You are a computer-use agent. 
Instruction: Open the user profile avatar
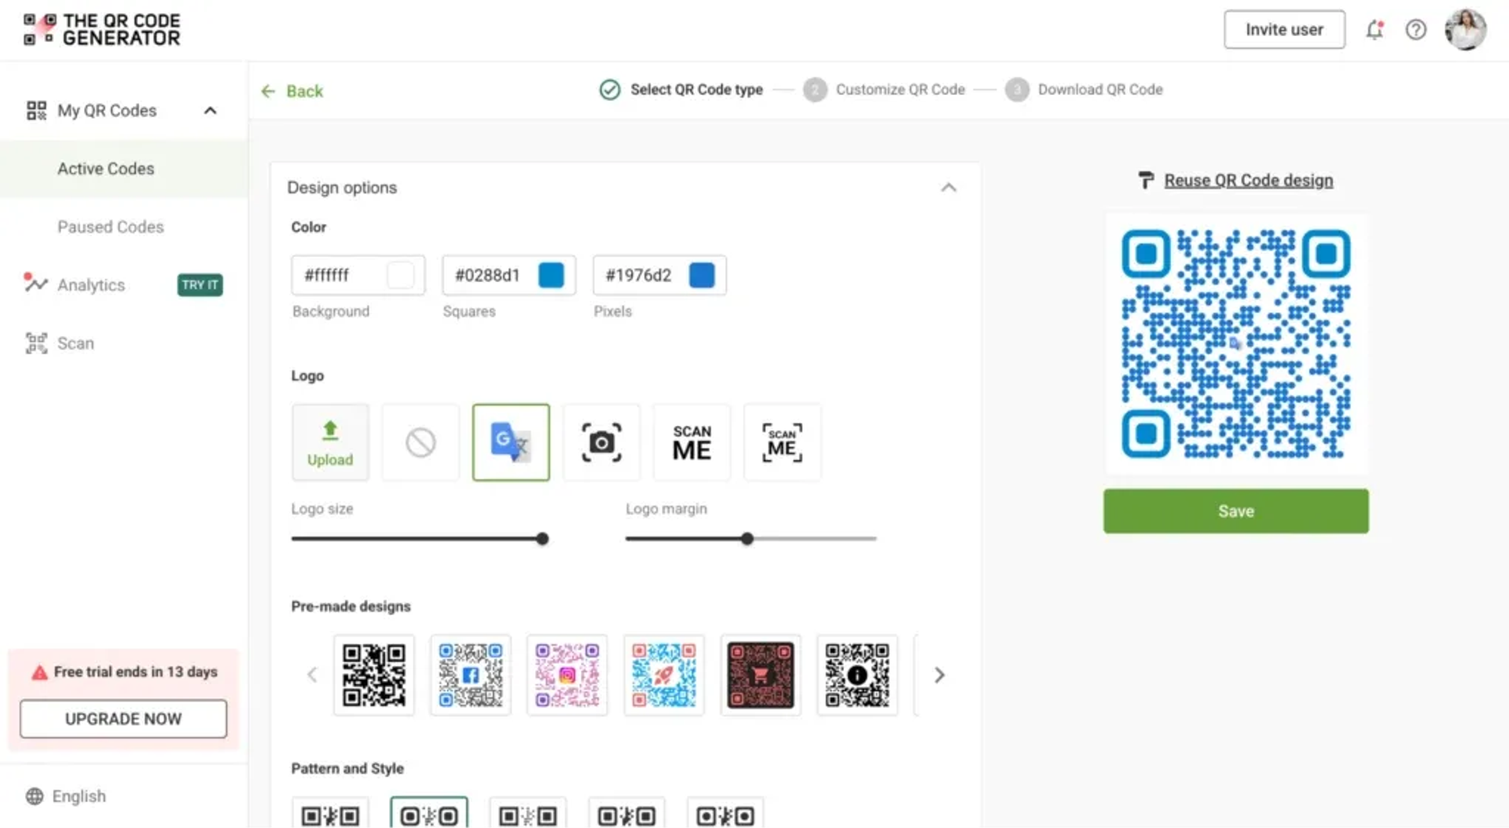click(1465, 30)
